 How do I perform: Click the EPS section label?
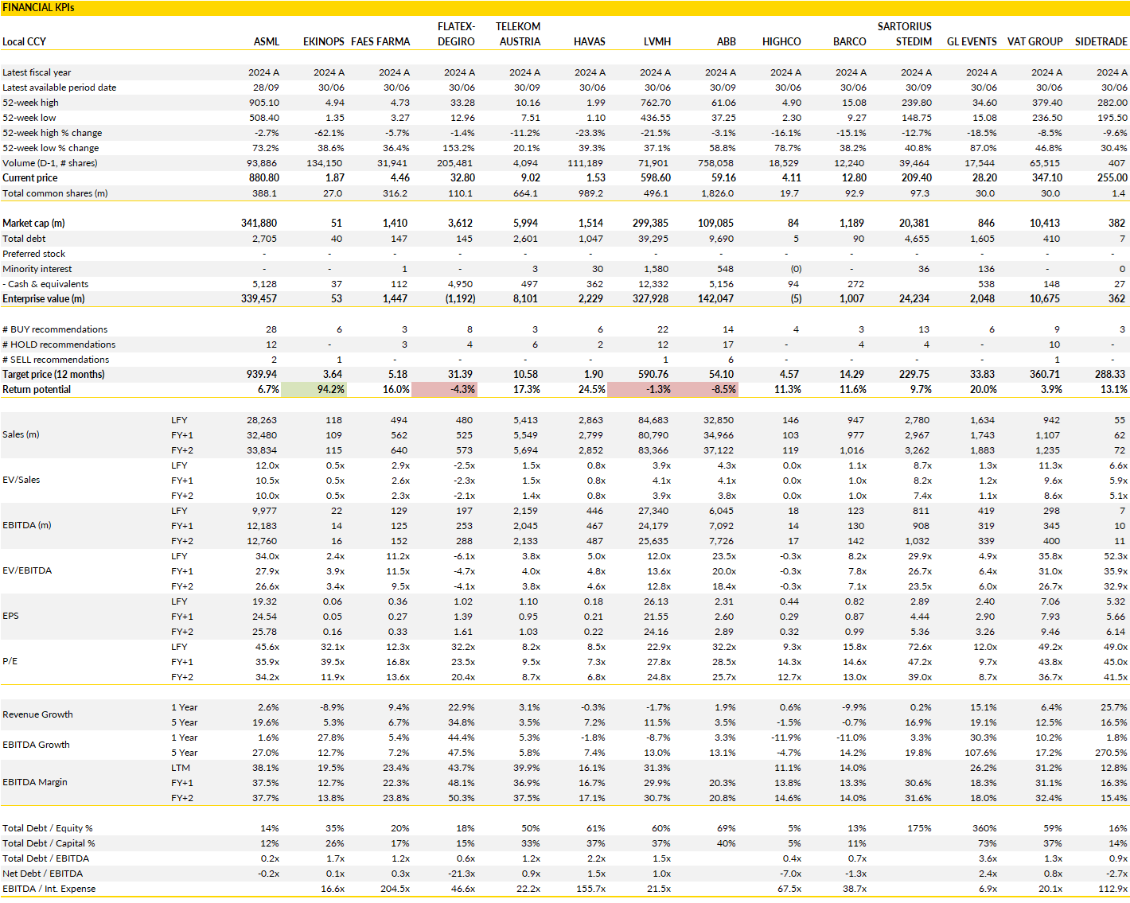pos(10,617)
